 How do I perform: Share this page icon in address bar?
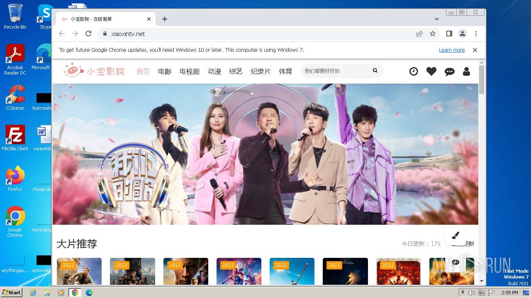(419, 34)
